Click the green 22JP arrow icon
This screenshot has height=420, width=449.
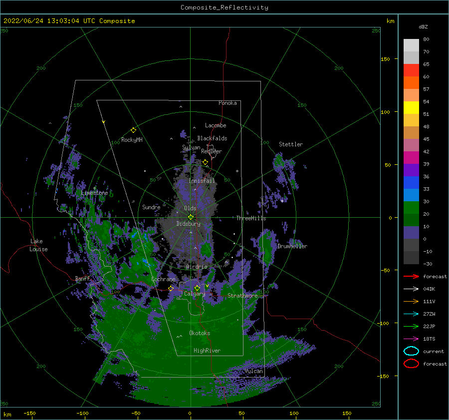pyautogui.click(x=411, y=326)
